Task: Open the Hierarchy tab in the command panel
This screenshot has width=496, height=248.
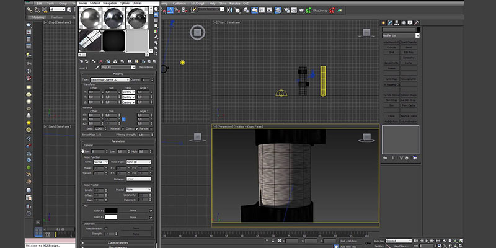Action: coord(397,23)
